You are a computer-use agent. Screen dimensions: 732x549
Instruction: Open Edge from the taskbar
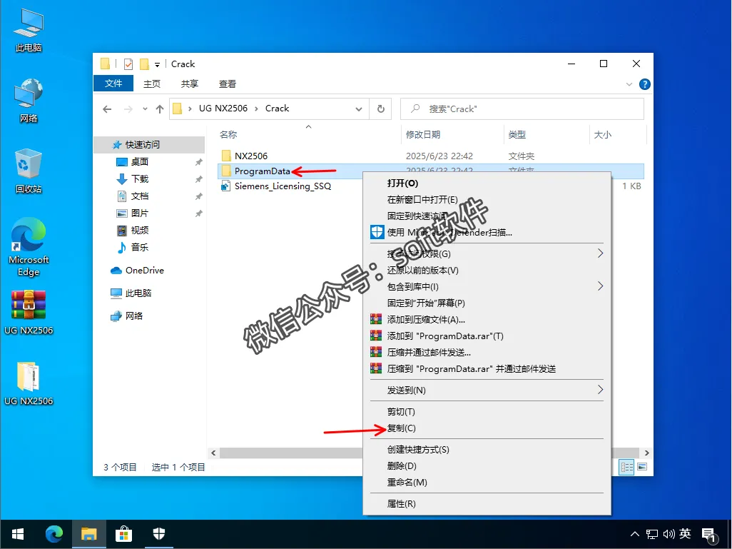click(54, 534)
